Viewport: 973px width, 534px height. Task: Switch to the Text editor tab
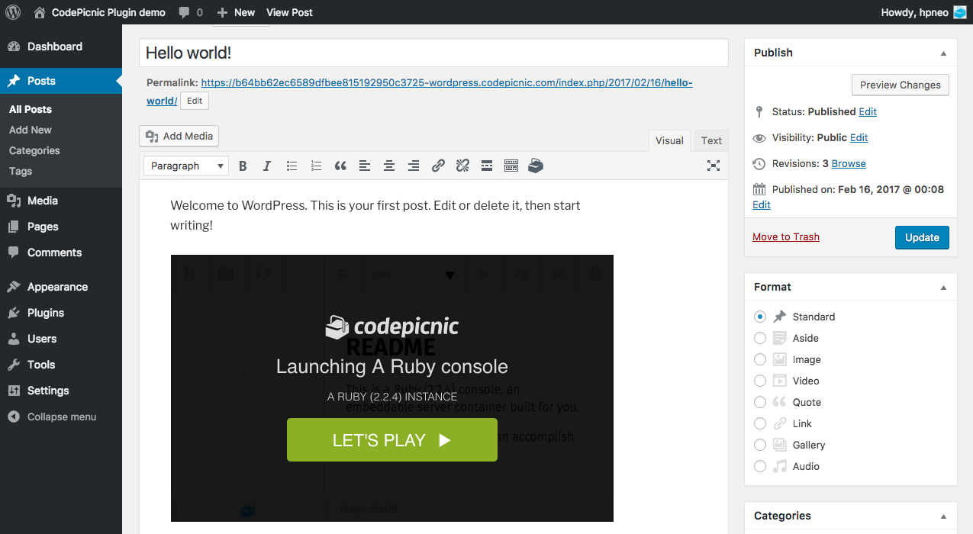[711, 140]
